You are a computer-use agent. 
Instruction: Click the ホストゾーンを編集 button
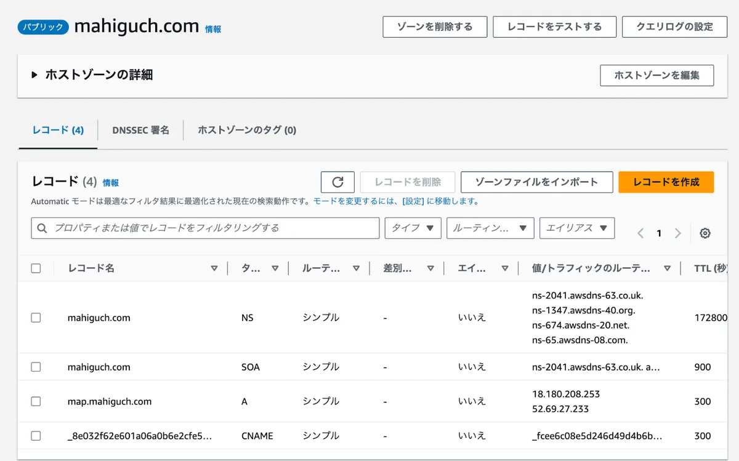[657, 75]
